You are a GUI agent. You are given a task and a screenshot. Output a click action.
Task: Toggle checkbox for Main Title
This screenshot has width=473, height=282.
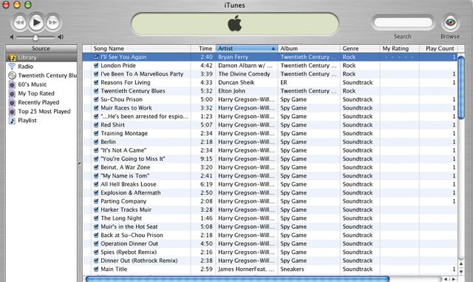click(x=96, y=269)
